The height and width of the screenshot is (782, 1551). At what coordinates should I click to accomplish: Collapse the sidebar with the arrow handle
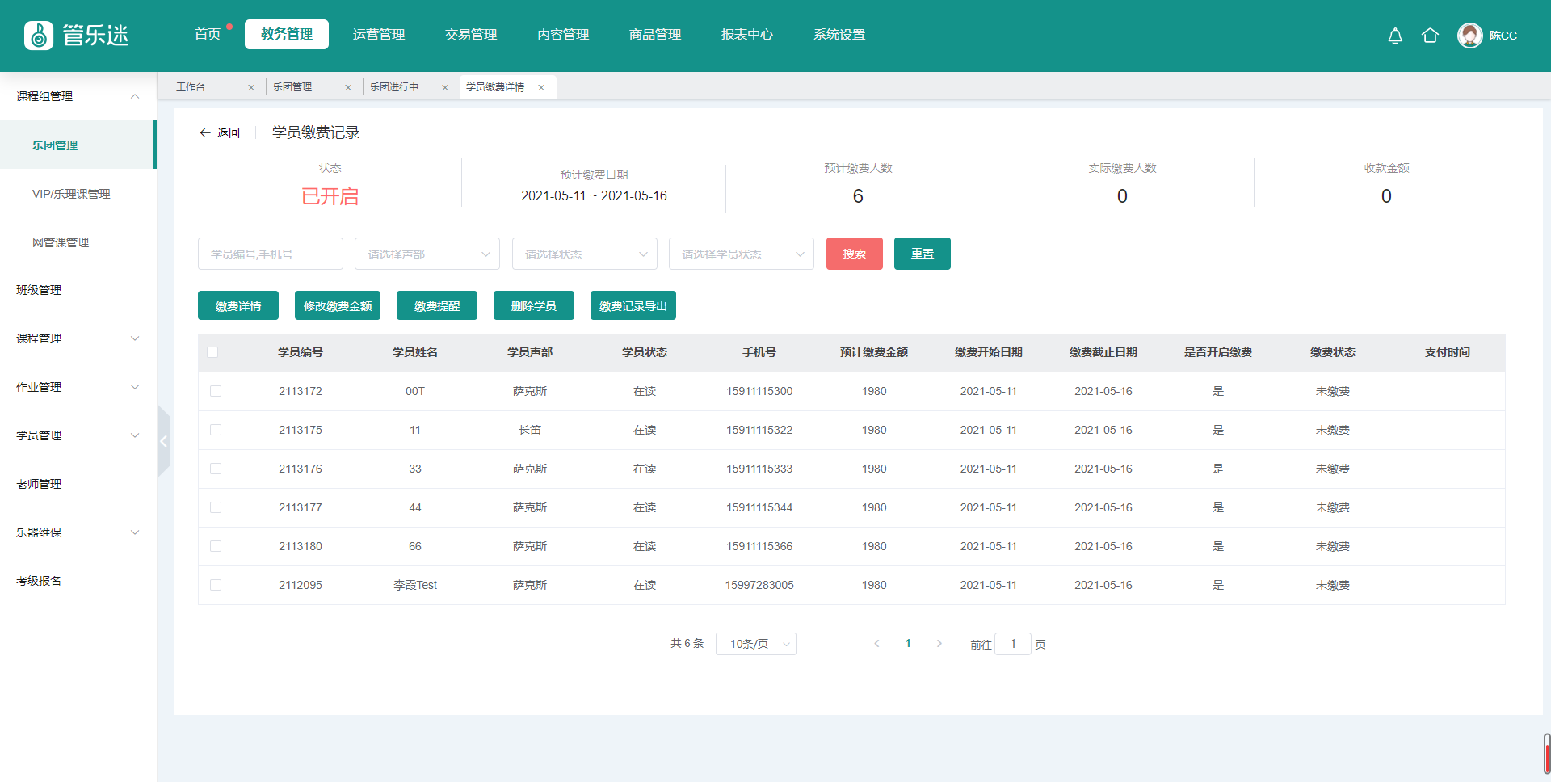pos(163,441)
